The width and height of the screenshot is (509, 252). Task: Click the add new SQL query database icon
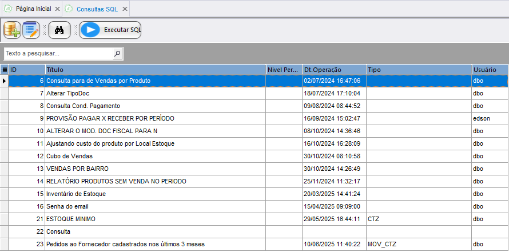[x=12, y=30]
